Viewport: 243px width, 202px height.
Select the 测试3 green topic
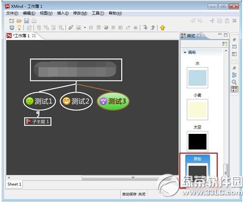(113, 101)
